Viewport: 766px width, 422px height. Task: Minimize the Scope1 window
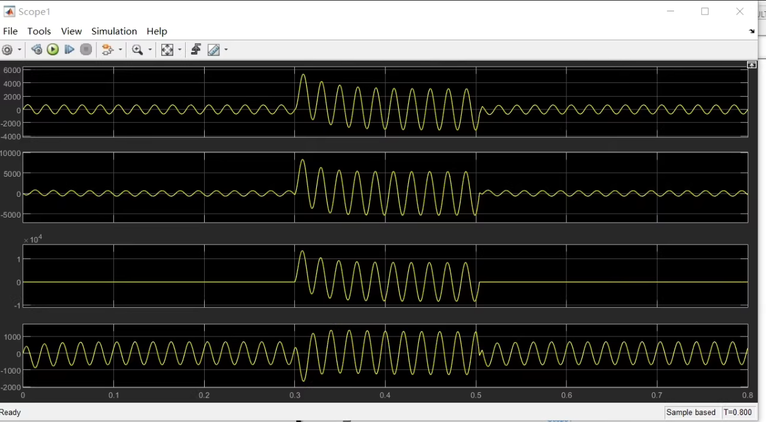(x=672, y=11)
